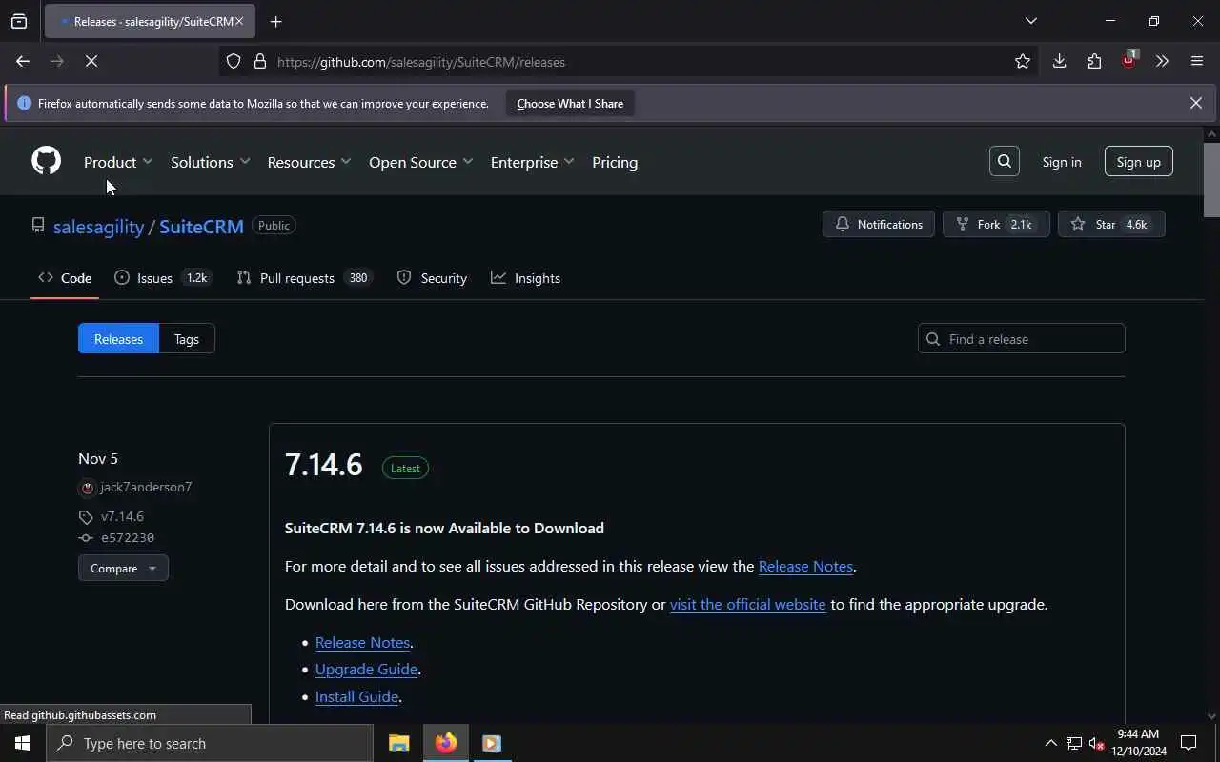Open the Firefox extensions puzzle icon
This screenshot has height=762, width=1220.
coord(1094,62)
